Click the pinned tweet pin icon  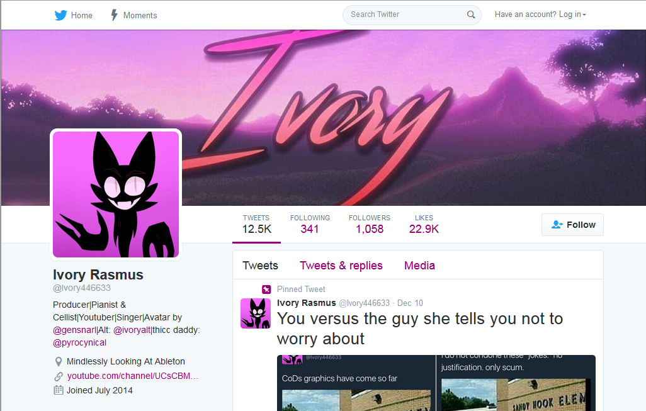click(266, 290)
